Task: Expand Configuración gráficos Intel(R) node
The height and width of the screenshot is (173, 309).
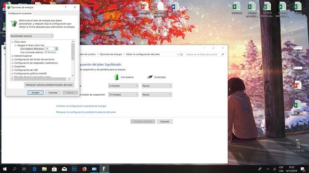Action: [13, 74]
